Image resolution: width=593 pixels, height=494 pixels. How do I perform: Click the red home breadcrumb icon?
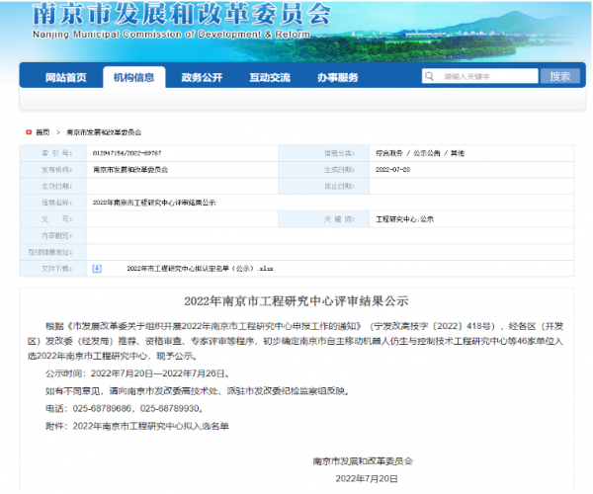tap(26, 131)
